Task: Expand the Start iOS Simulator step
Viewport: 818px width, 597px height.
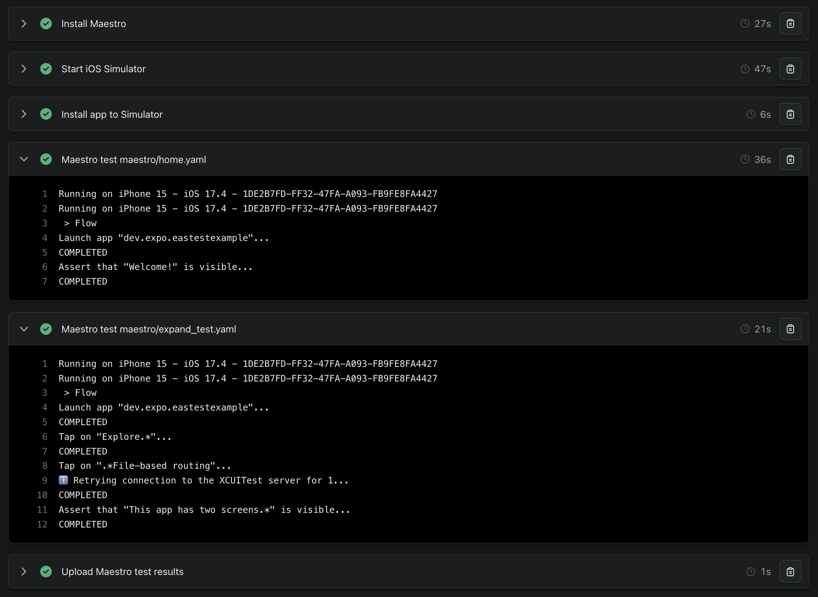Action: point(24,69)
